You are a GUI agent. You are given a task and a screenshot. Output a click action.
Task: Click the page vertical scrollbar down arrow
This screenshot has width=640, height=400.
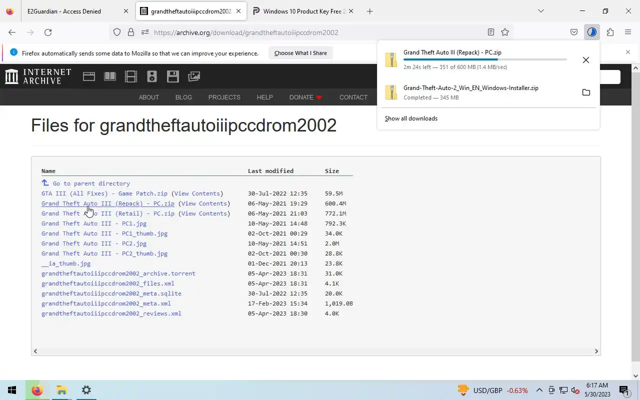coord(636,376)
